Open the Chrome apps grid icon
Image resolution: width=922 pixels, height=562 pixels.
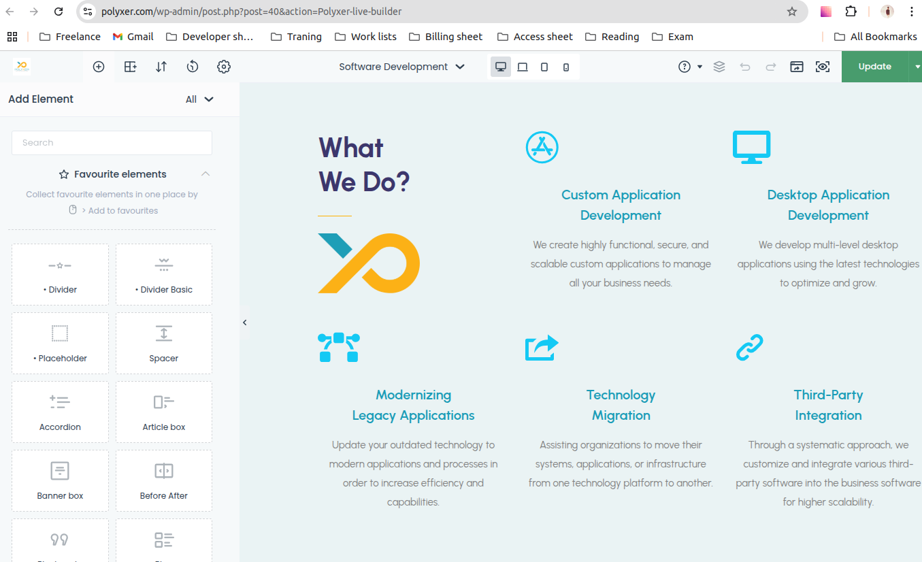(x=12, y=37)
